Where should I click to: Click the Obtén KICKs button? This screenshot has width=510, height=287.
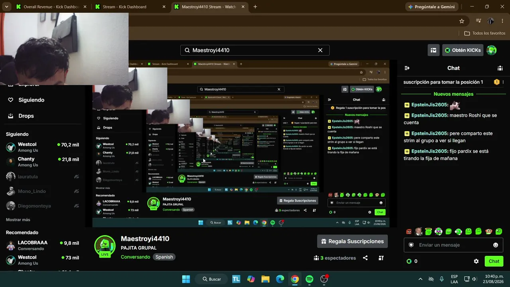463,50
